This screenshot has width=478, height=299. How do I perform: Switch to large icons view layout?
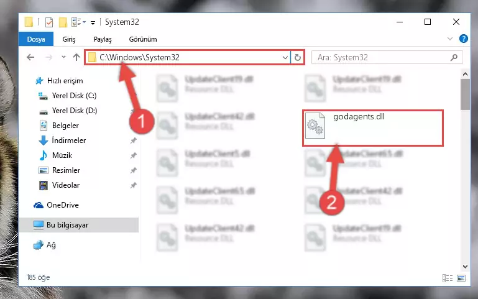click(461, 278)
